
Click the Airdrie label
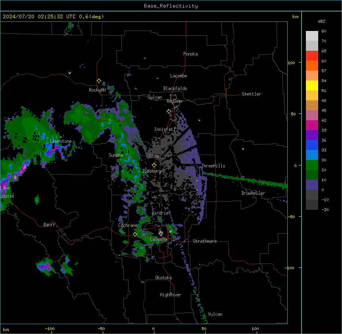pyautogui.click(x=160, y=213)
